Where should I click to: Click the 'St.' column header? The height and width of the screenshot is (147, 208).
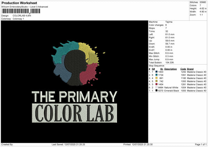pos(162,69)
